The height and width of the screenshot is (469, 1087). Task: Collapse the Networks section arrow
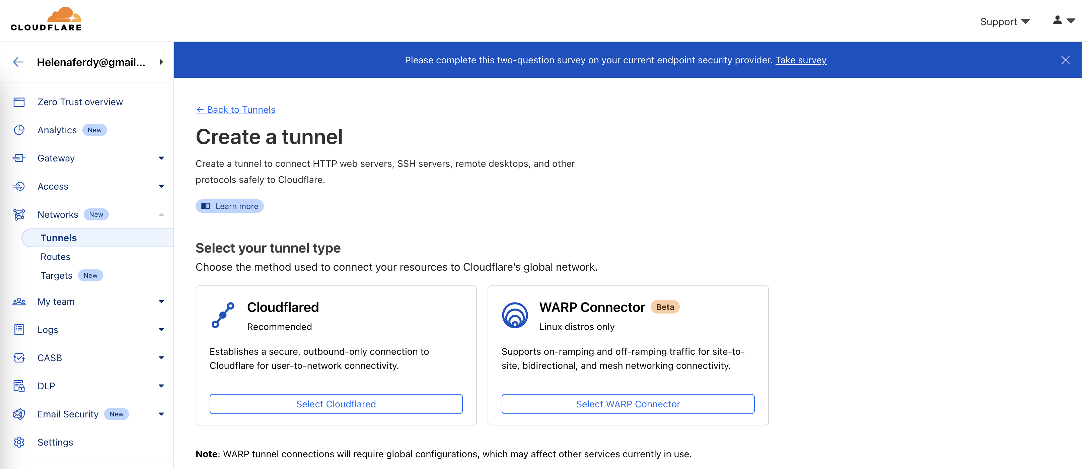[161, 214]
